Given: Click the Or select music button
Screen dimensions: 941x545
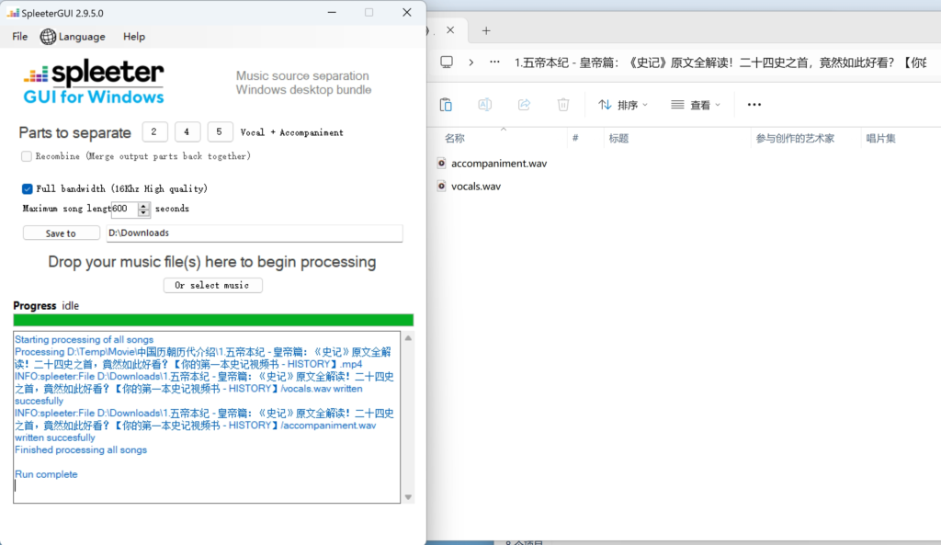Looking at the screenshot, I should (x=212, y=285).
